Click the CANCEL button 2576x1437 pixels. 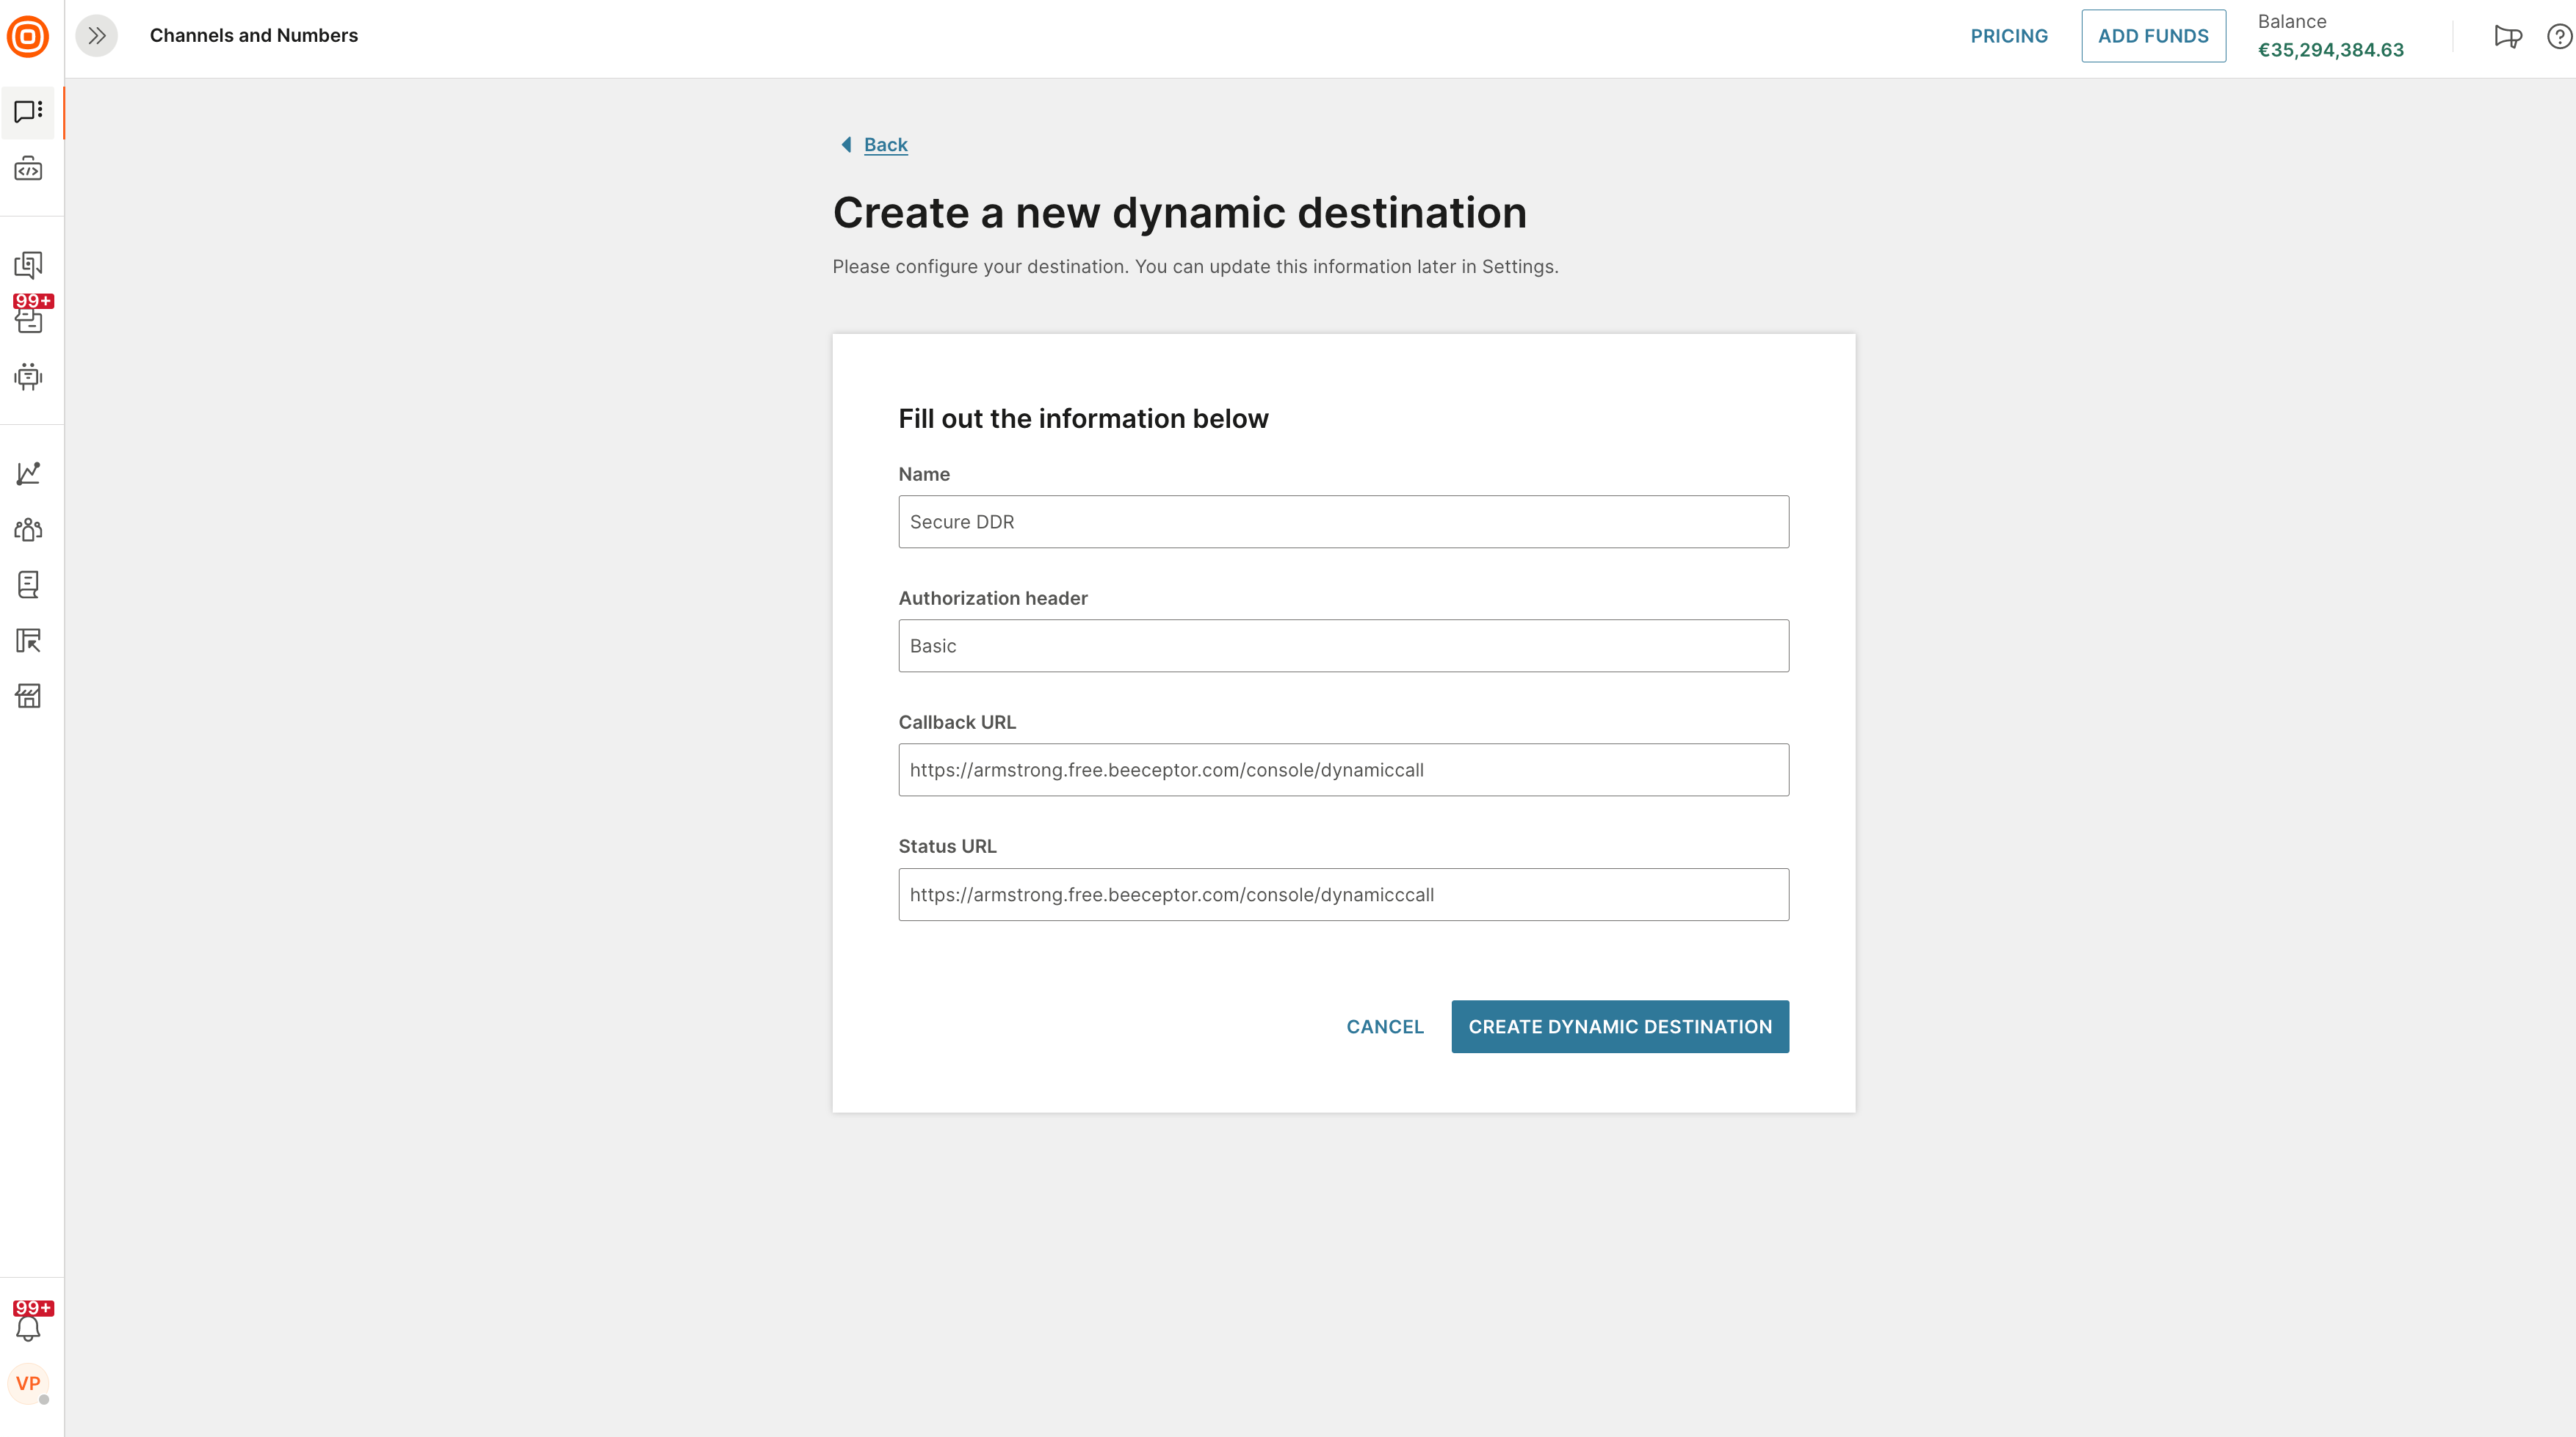tap(1384, 1026)
